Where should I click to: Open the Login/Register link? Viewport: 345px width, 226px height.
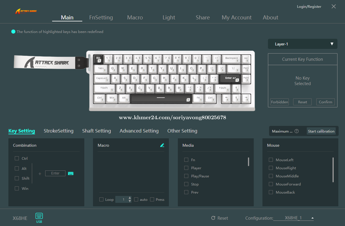[x=309, y=6]
